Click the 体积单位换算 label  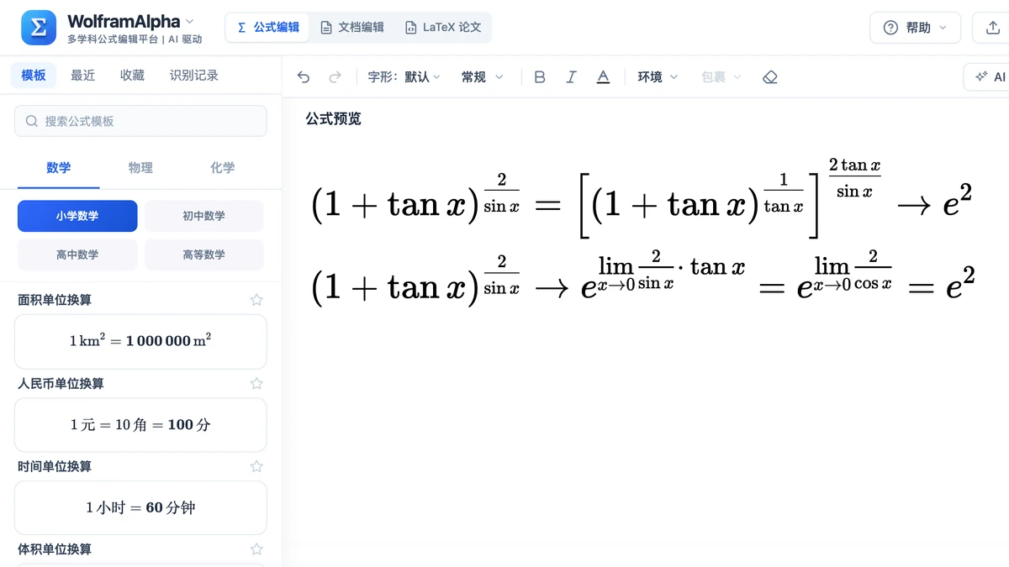[x=55, y=549]
